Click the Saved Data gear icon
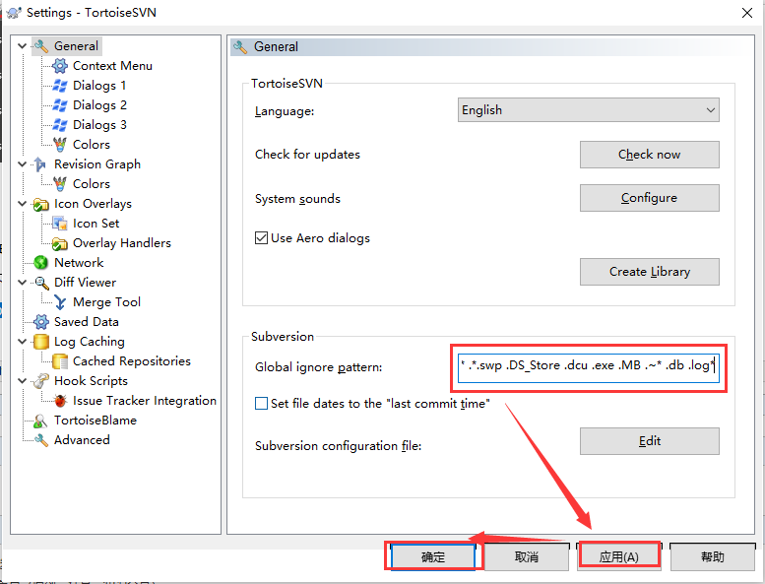This screenshot has height=584, width=765. click(41, 321)
